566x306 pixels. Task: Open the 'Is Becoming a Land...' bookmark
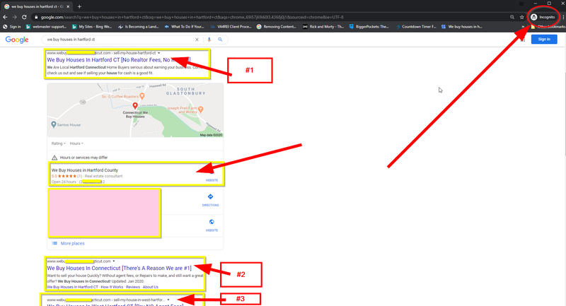point(139,27)
